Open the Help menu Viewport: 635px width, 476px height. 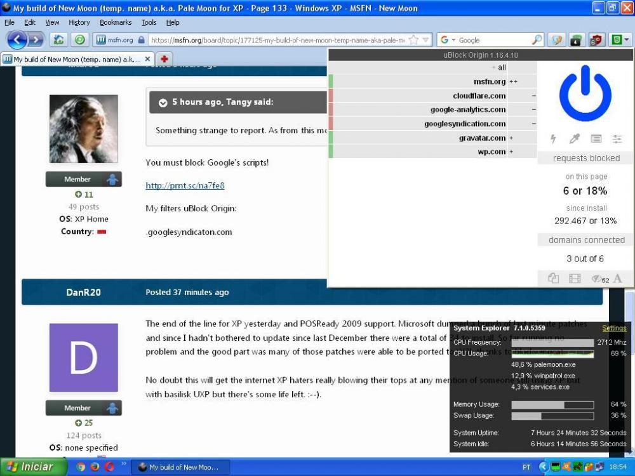point(173,22)
